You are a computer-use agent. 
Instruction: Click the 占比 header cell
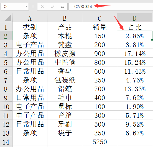(x=134, y=27)
